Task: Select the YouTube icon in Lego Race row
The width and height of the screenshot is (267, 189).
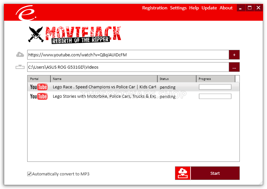Action: point(39,87)
